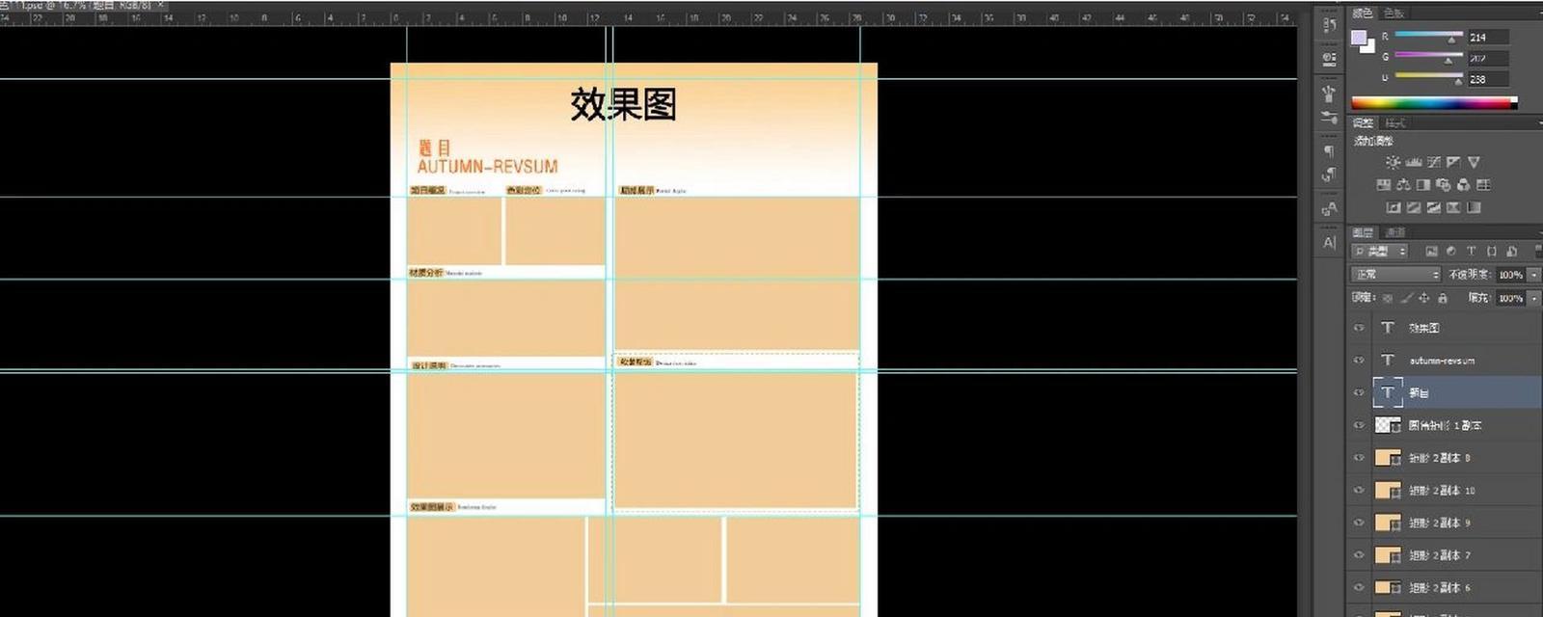
Task: Hide the autumn-revsum text layer
Action: [1359, 360]
